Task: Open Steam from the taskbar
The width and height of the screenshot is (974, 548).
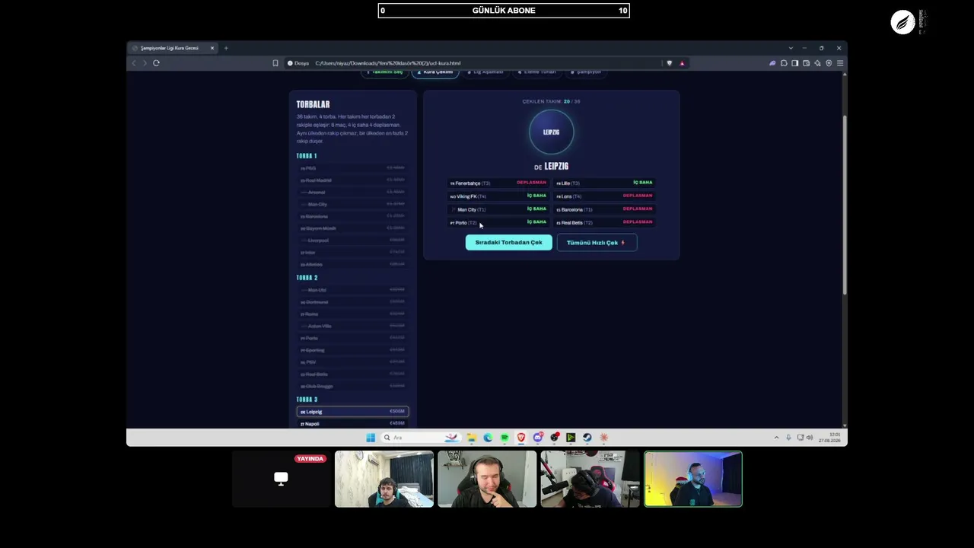Action: pos(587,438)
